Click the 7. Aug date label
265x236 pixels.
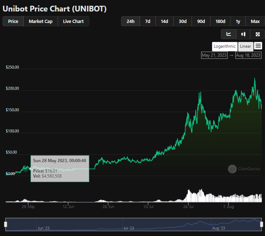tap(228, 207)
